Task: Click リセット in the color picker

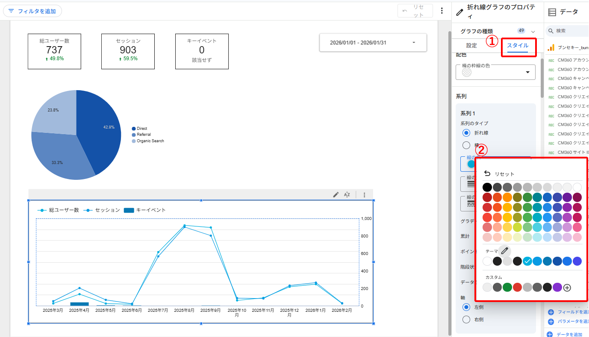Action: [x=499, y=174]
